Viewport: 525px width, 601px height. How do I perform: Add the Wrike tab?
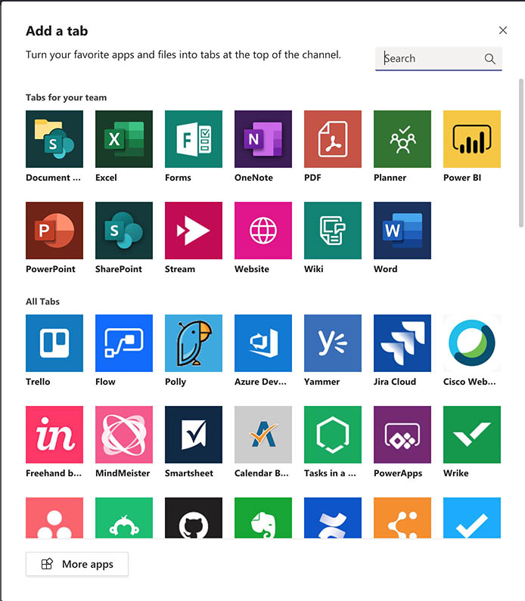tap(472, 435)
